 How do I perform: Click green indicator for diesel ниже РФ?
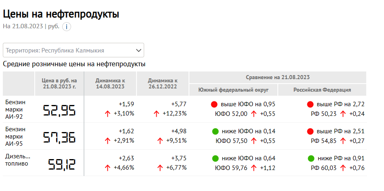311,158
